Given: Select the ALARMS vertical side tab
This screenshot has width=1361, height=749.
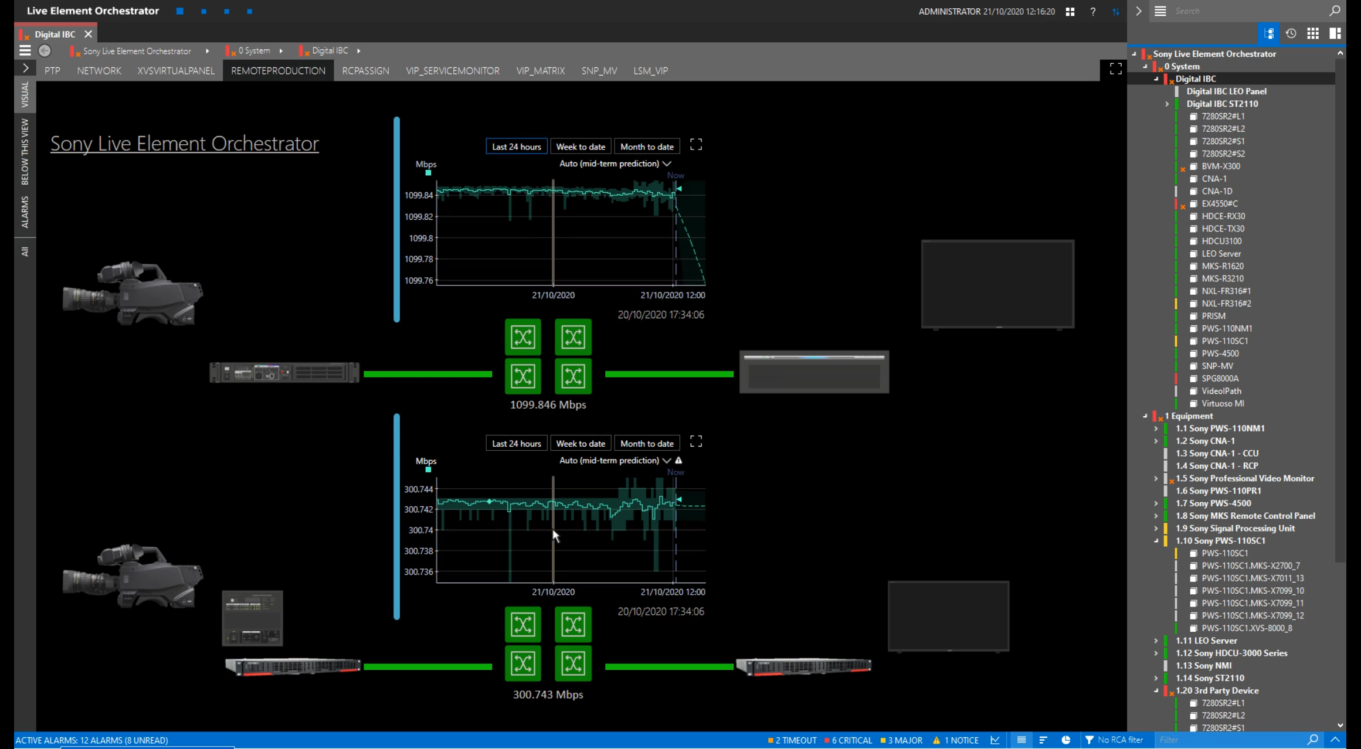Looking at the screenshot, I should click(x=25, y=212).
